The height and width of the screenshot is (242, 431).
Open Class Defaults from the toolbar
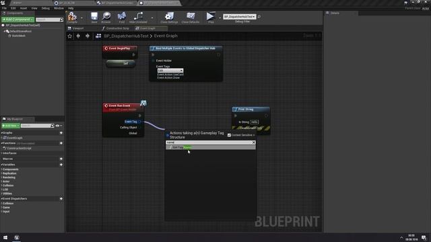191,16
